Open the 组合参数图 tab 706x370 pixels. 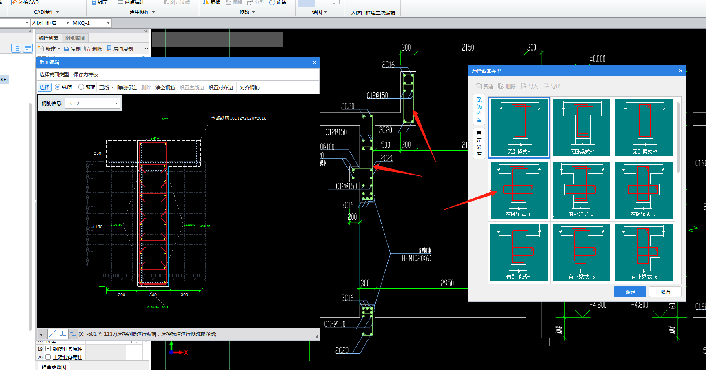pyautogui.click(x=54, y=367)
